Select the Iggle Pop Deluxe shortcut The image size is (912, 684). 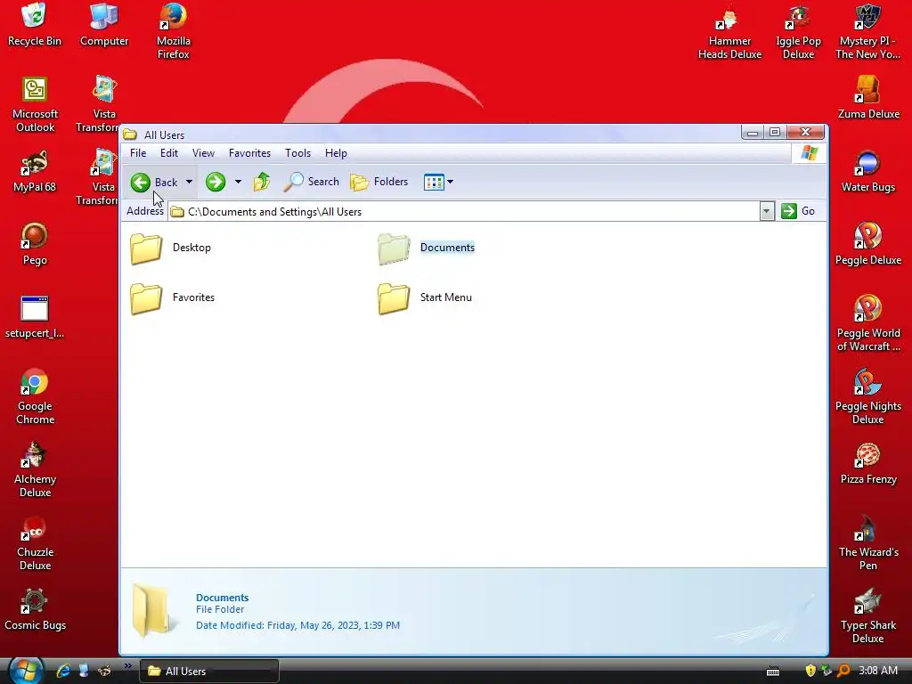coord(798,32)
